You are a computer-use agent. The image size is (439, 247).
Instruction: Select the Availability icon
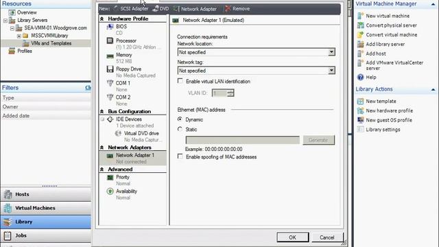tap(110, 191)
